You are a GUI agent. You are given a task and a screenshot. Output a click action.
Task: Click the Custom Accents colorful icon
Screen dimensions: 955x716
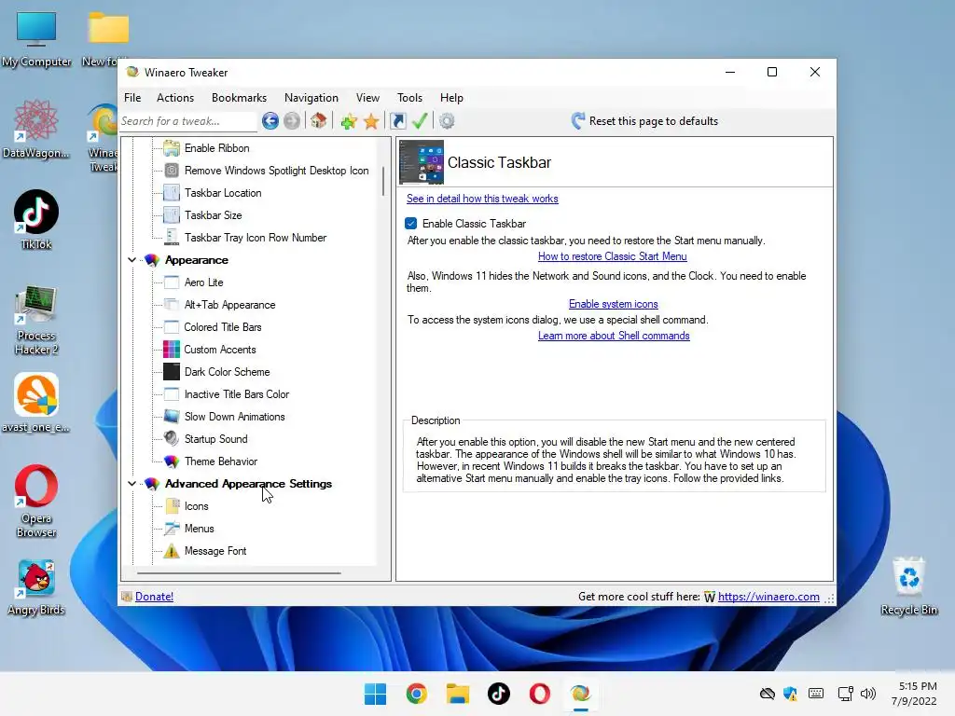click(x=172, y=350)
